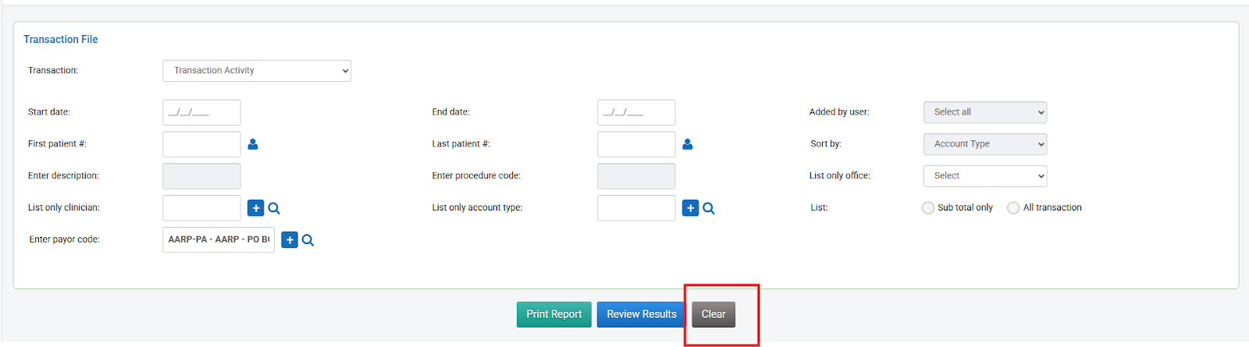
Task: Clear the form with Clear button
Action: coord(713,314)
